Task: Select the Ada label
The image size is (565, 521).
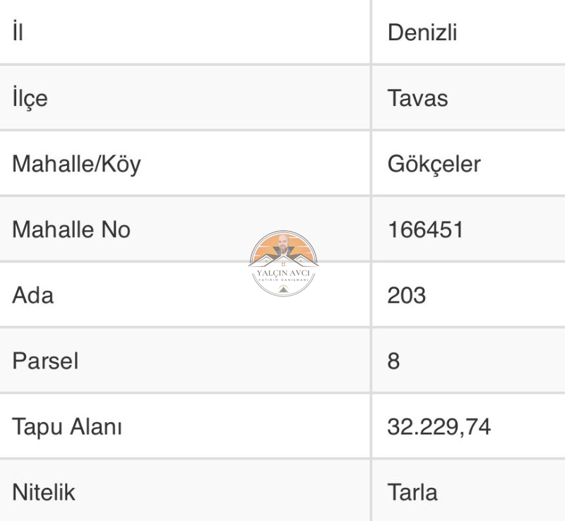Action: [33, 296]
